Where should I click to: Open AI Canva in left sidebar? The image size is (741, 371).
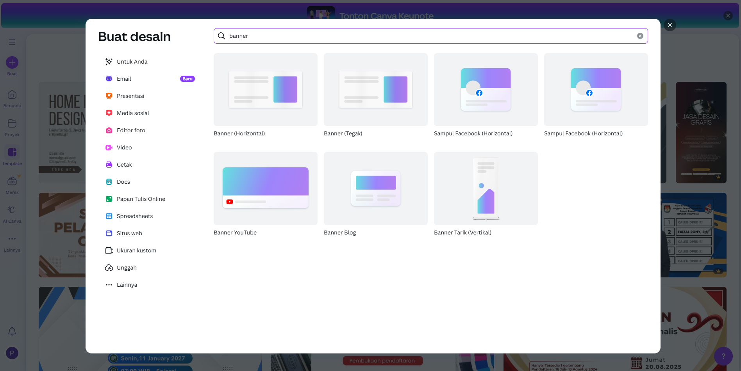click(12, 214)
